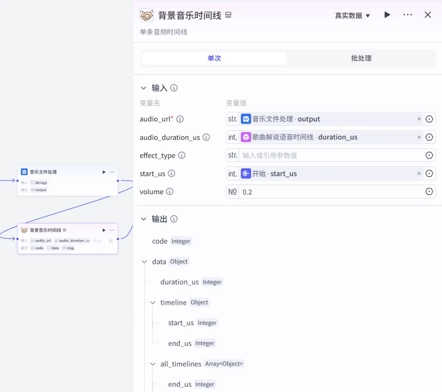
Task: Run the 音乐文件处理 node on the canvas
Action: click(x=104, y=172)
